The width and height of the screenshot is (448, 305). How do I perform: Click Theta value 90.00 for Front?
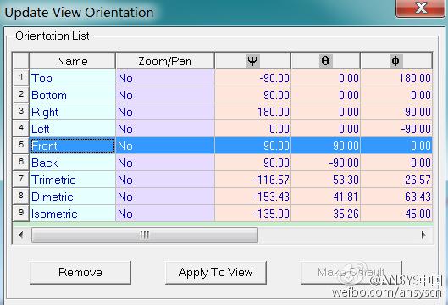pos(326,146)
